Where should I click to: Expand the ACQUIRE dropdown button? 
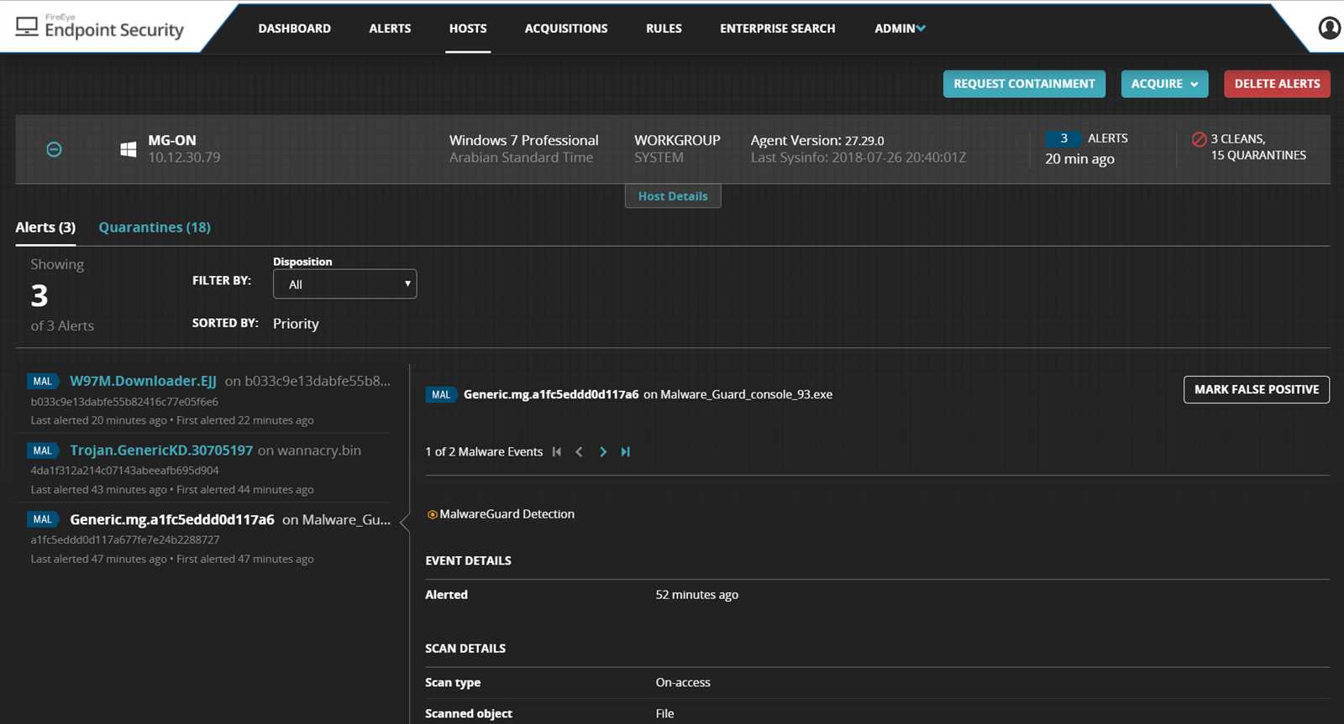pyautogui.click(x=1164, y=84)
